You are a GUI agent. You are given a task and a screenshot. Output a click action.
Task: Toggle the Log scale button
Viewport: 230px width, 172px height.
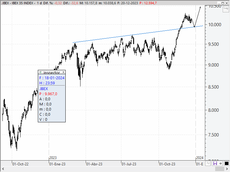tap(226, 9)
